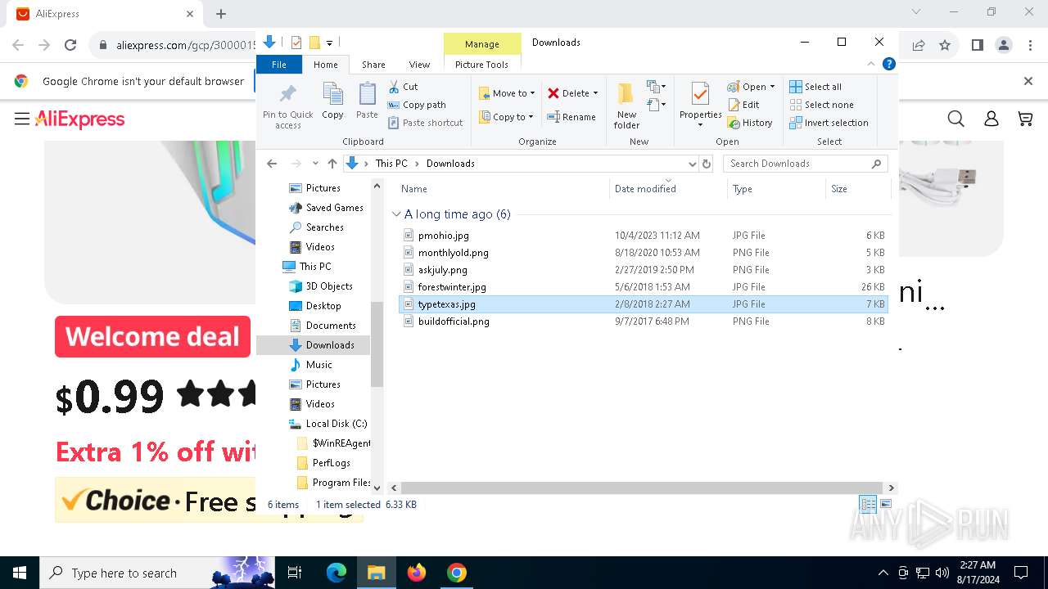The width and height of the screenshot is (1048, 589).
Task: Expand the Delete dropdown arrow
Action: pyautogui.click(x=595, y=93)
